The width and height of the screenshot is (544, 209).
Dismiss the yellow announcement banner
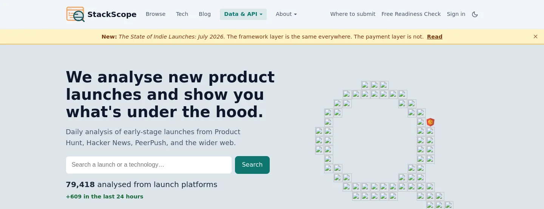(535, 37)
